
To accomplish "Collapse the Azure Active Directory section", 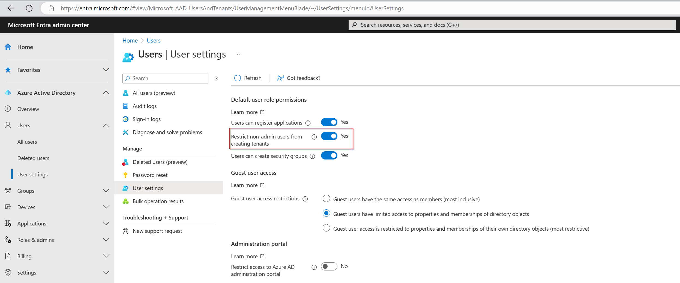I will click(x=106, y=93).
